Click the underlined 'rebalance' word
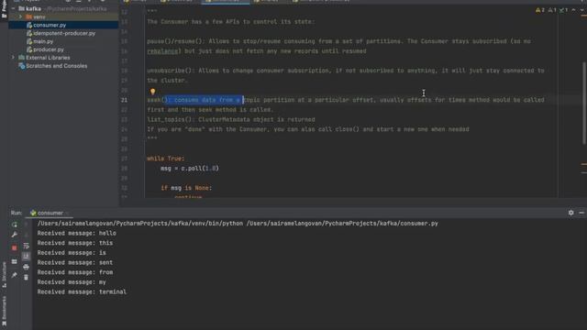The height and width of the screenshot is (330, 587). click(x=162, y=51)
